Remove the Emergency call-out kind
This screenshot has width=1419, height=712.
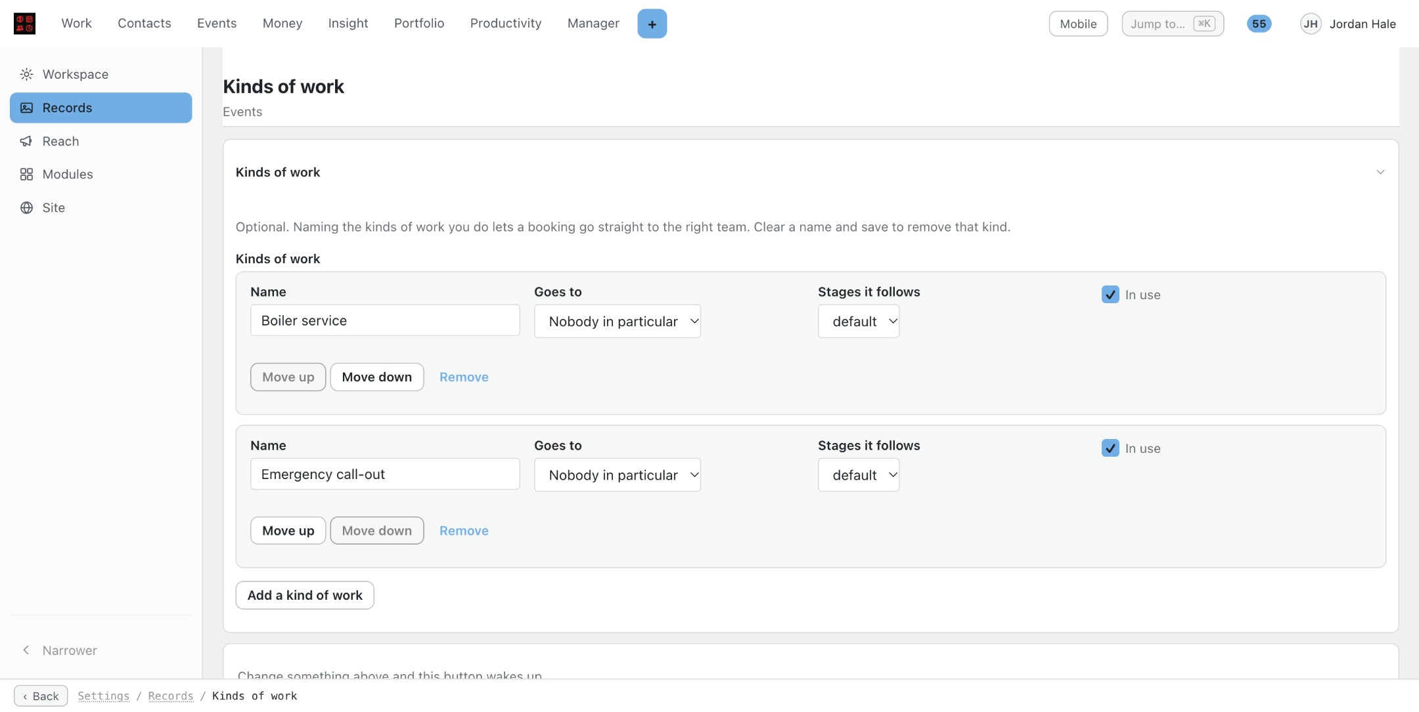coord(464,530)
